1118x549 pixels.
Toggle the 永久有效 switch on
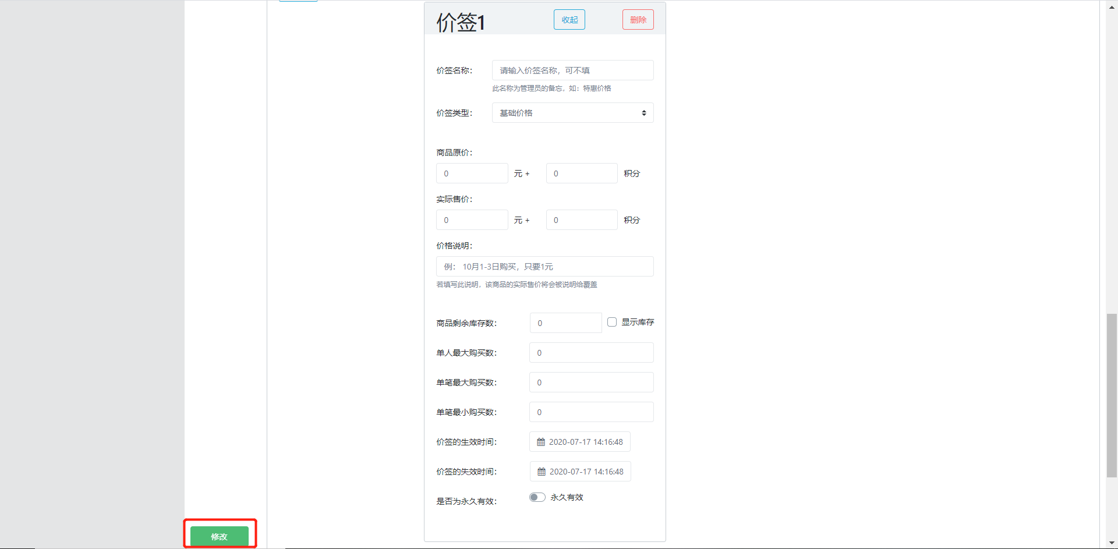[537, 497]
